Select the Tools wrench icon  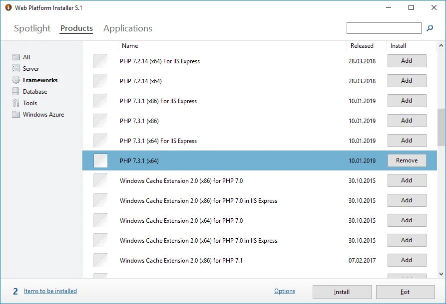pos(16,103)
